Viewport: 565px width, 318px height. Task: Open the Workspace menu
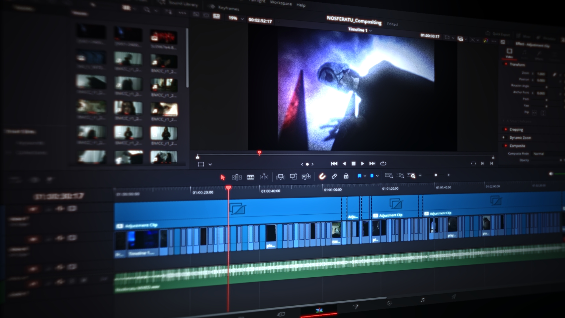tap(281, 3)
